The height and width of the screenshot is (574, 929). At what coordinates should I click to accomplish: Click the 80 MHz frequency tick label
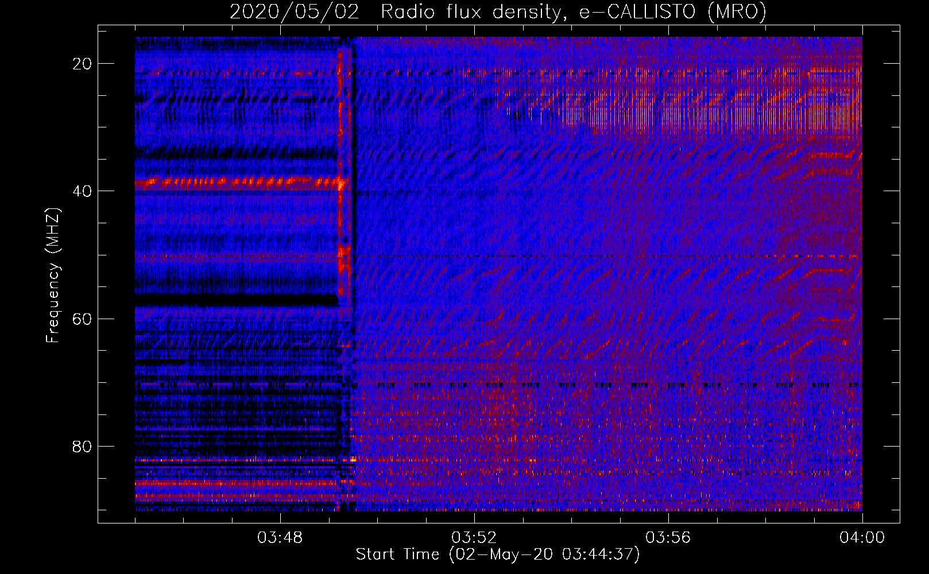click(83, 447)
